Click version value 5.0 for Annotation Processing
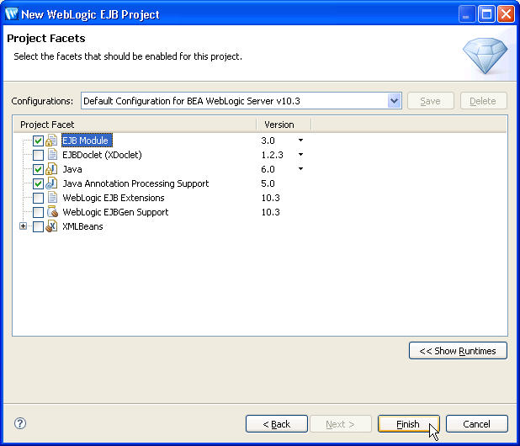 point(268,183)
